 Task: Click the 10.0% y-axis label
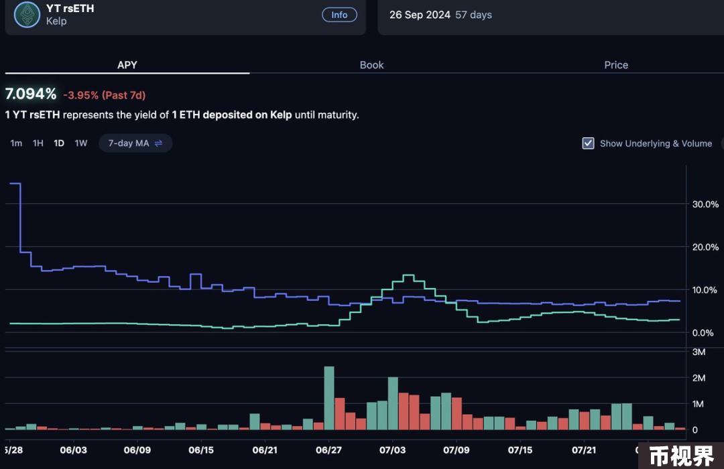click(705, 290)
